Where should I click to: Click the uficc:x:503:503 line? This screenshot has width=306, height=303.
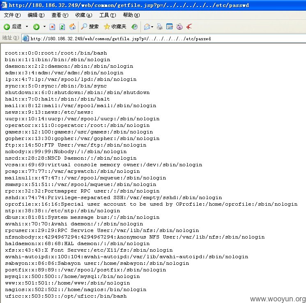coord(66,296)
